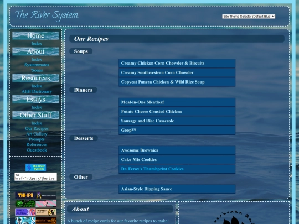Click the pink and blue striped badge
The width and height of the screenshot is (299, 224).
pos(46,204)
